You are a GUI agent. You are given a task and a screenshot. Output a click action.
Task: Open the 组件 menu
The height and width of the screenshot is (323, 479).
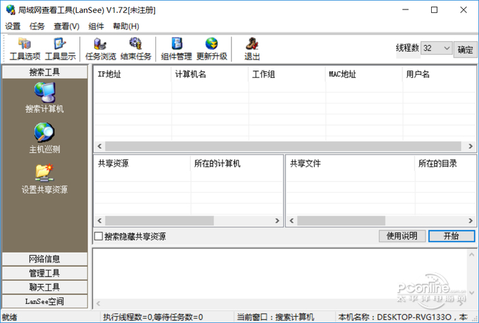pos(96,26)
